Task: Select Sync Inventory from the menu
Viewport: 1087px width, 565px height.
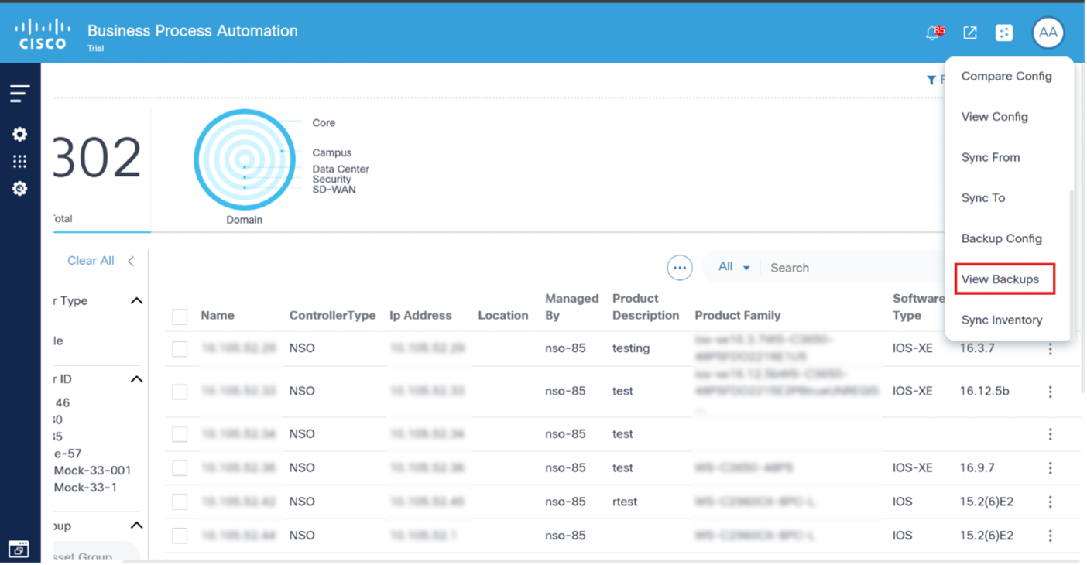Action: [1001, 320]
